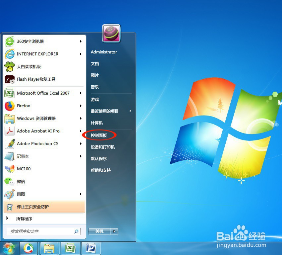Click the 微信 WeChat icon
The width and height of the screenshot is (282, 255).
click(x=9, y=182)
